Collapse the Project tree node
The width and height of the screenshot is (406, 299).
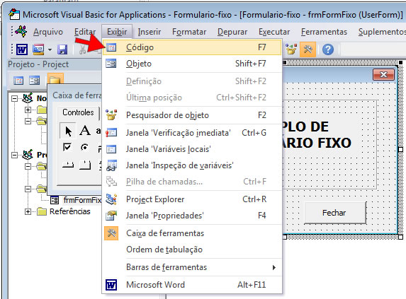pyautogui.click(x=14, y=155)
